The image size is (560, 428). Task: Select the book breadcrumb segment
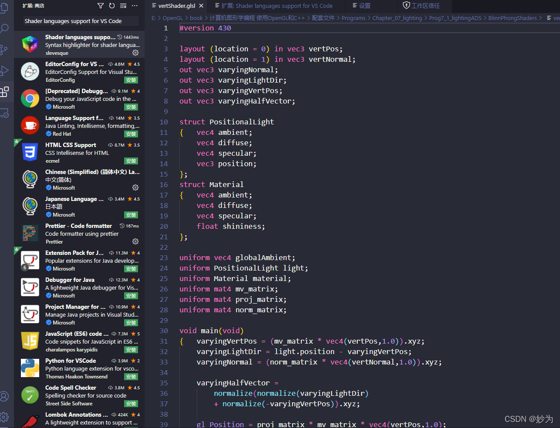click(196, 18)
